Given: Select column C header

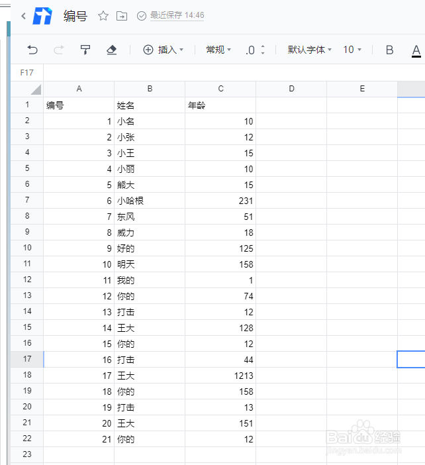Looking at the screenshot, I should (x=220, y=89).
